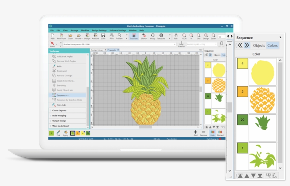Click the Pick color eyedropper
Screen dimensions: 290x186
(x=58, y=133)
